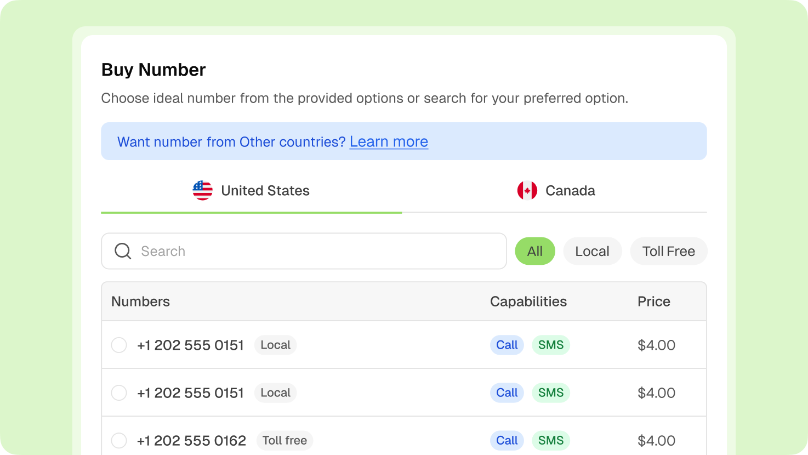Select the first row's number radio button
808x455 pixels.
pos(119,345)
